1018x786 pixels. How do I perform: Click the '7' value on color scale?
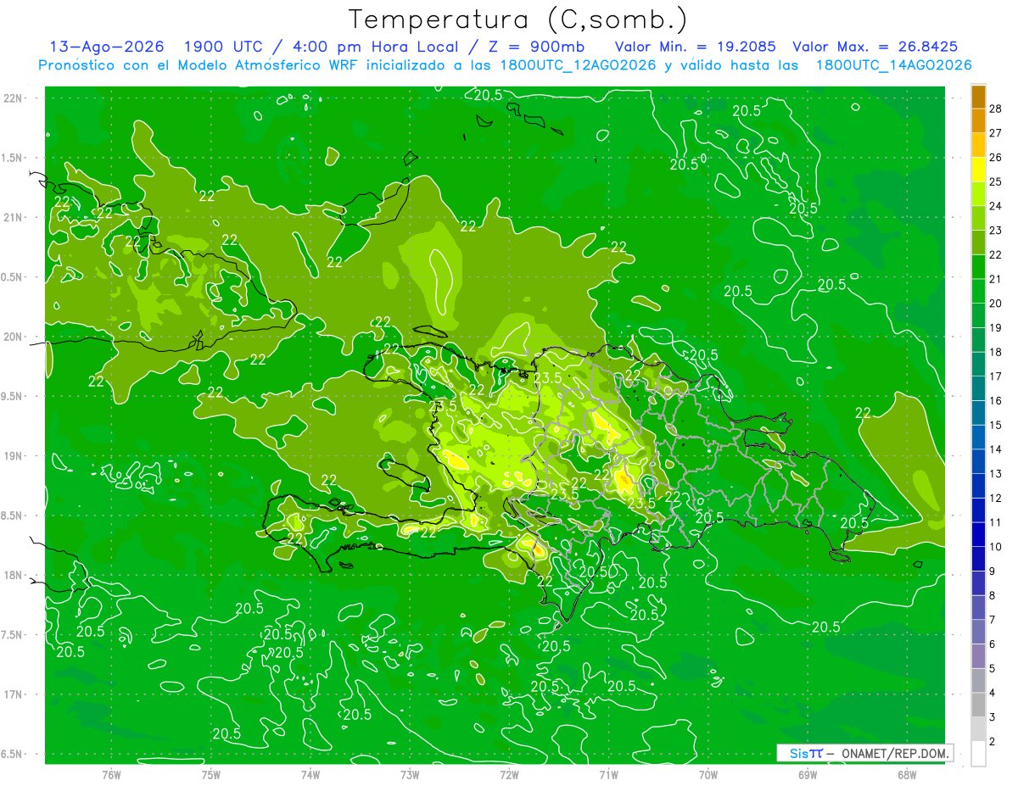993,620
